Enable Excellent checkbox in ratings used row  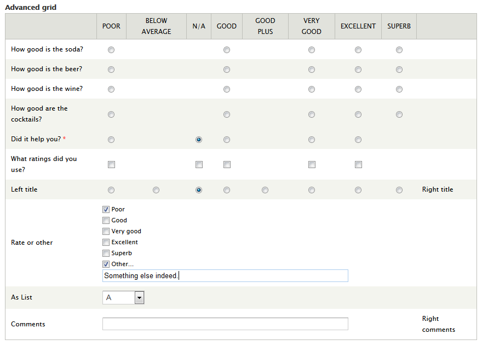358,164
